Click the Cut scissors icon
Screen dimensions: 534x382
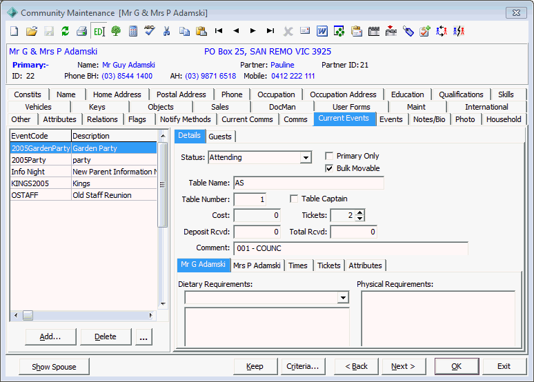[x=166, y=31]
